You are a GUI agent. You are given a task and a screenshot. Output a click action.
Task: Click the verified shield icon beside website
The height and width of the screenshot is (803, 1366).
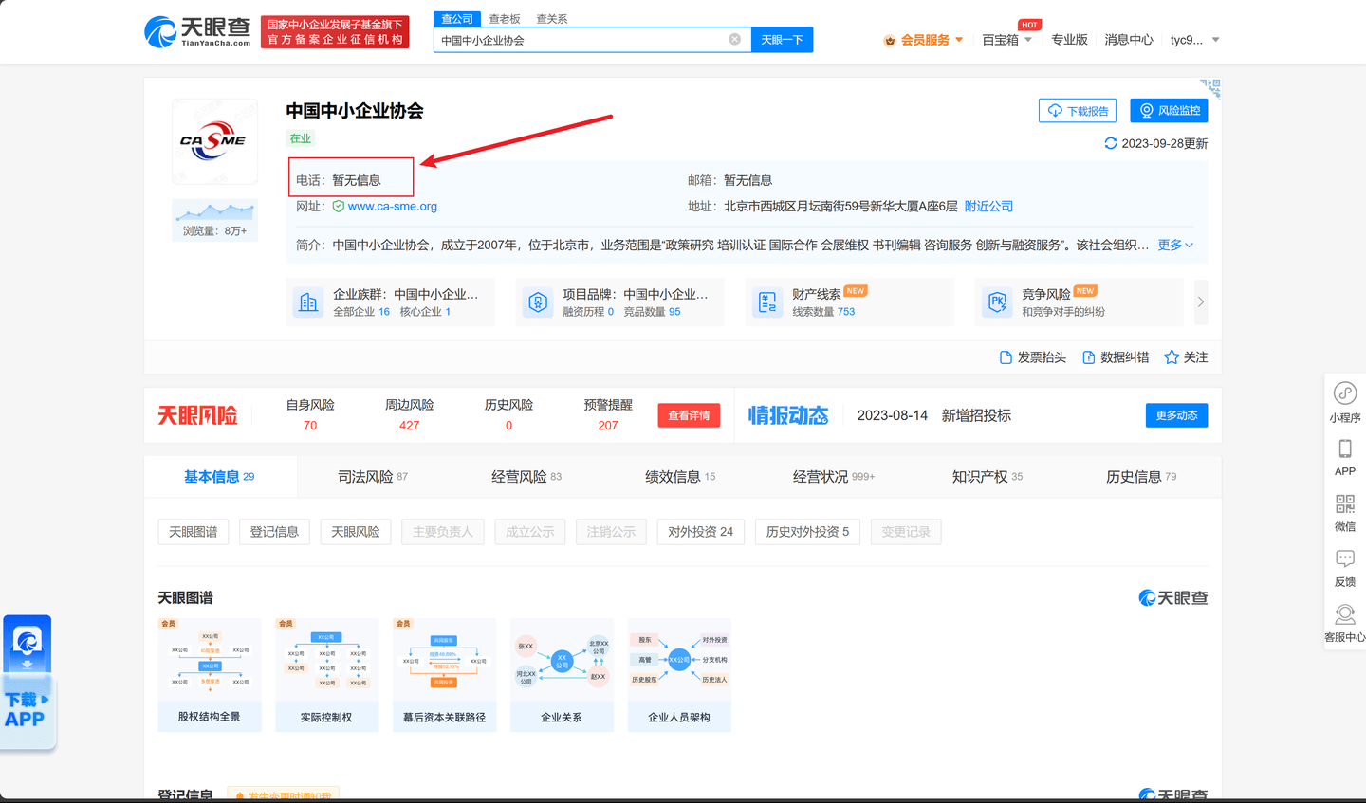339,206
